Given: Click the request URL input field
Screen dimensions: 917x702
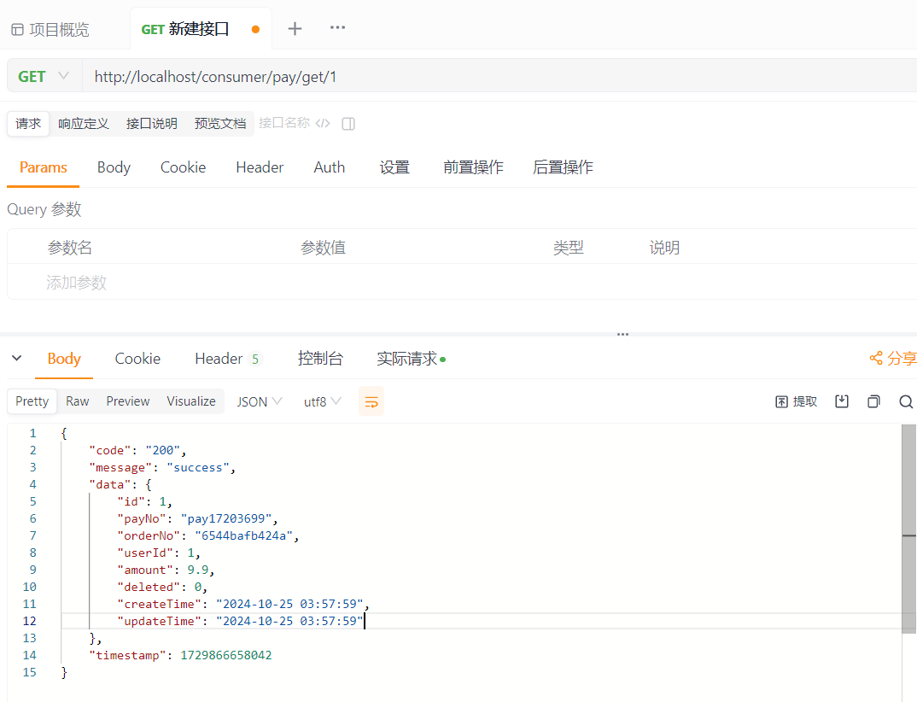Looking at the screenshot, I should pyautogui.click(x=500, y=76).
